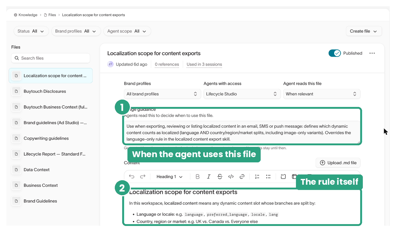The image size is (396, 232).
Task: Open the When relevant selector
Action: tap(322, 94)
